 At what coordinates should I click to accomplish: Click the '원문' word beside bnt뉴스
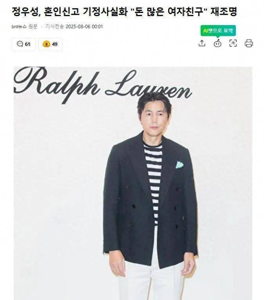[x=33, y=27]
